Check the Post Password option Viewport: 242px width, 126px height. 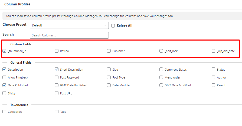tap(57, 77)
